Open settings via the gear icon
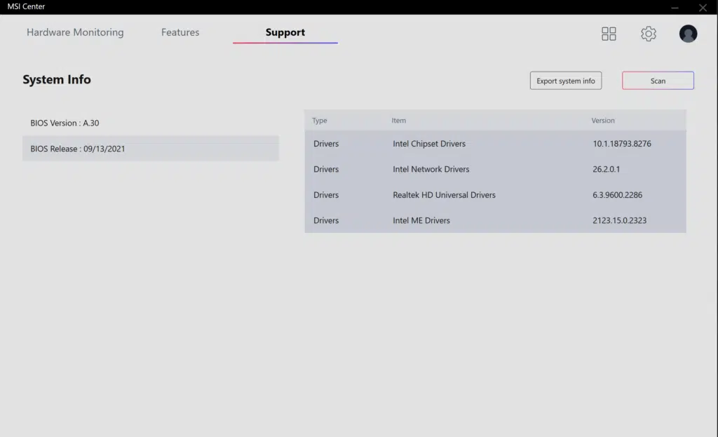This screenshot has height=437, width=718. click(649, 34)
